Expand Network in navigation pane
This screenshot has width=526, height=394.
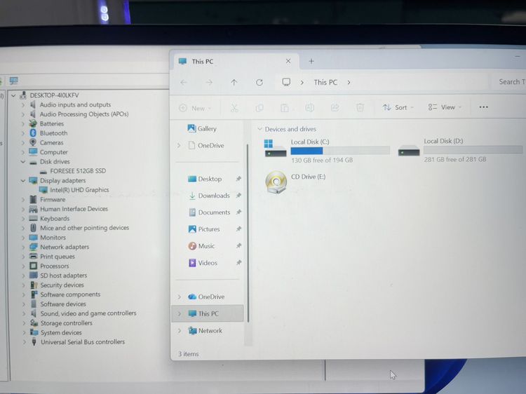click(180, 330)
